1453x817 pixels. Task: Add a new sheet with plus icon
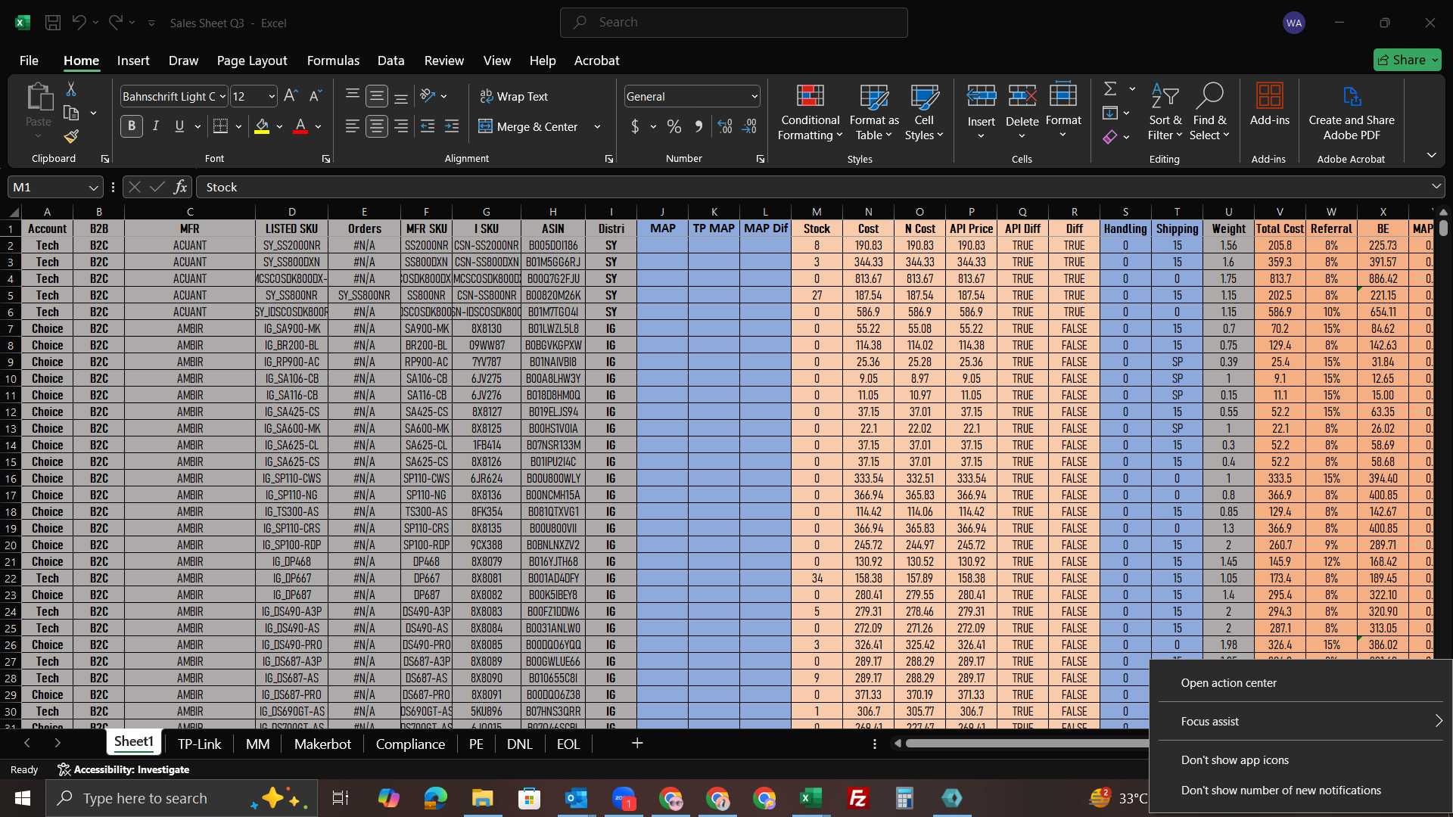click(637, 744)
